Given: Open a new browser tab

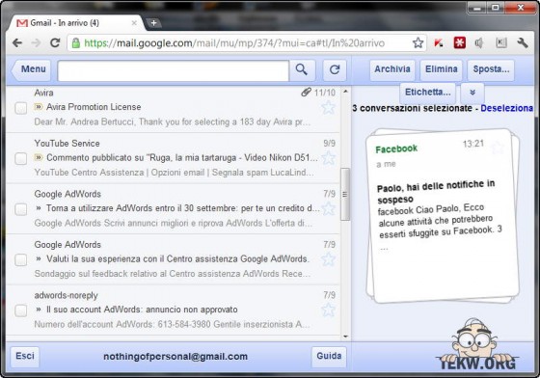Looking at the screenshot, I should (x=153, y=23).
